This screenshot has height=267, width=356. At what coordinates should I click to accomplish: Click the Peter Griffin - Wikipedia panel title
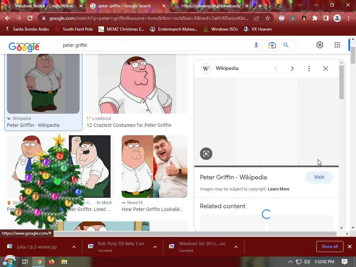pos(233,177)
